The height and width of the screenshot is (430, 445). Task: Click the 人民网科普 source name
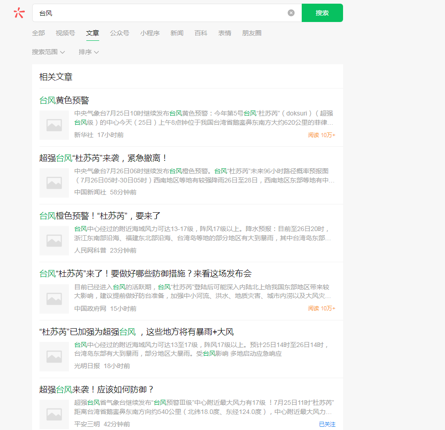tap(90, 250)
